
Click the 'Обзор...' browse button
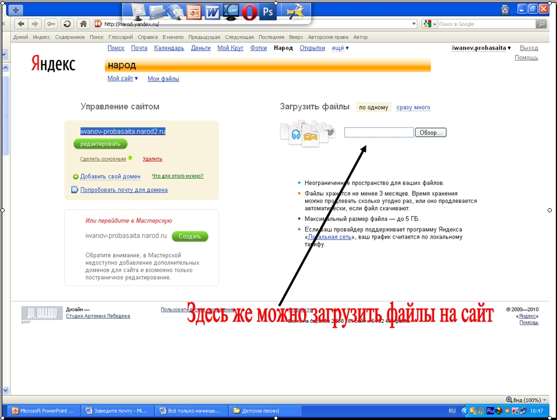click(431, 132)
